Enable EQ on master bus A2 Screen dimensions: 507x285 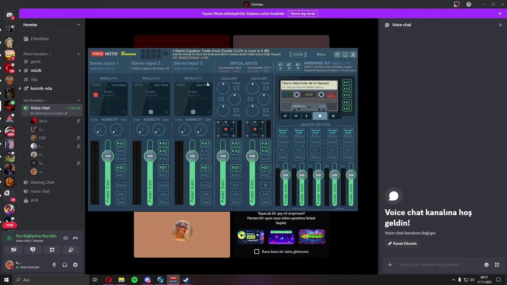299,150
